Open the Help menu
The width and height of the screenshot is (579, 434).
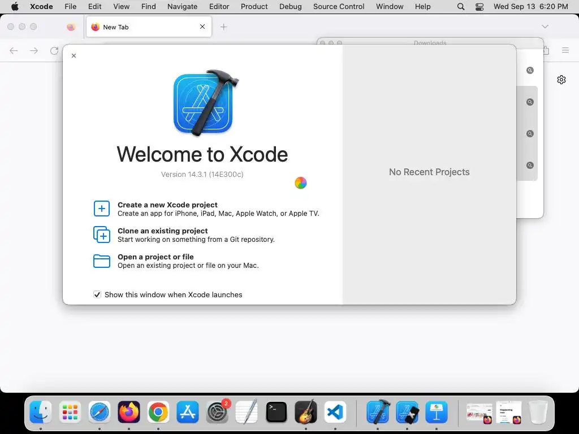pos(422,7)
